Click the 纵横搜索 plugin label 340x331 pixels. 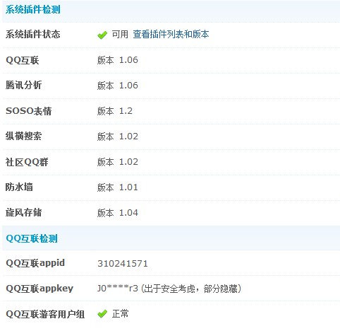tap(23, 136)
